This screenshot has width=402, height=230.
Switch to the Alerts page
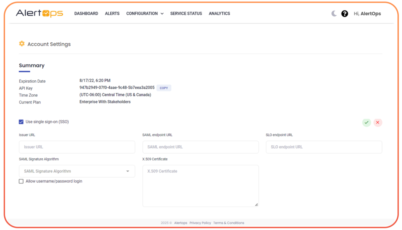point(112,13)
